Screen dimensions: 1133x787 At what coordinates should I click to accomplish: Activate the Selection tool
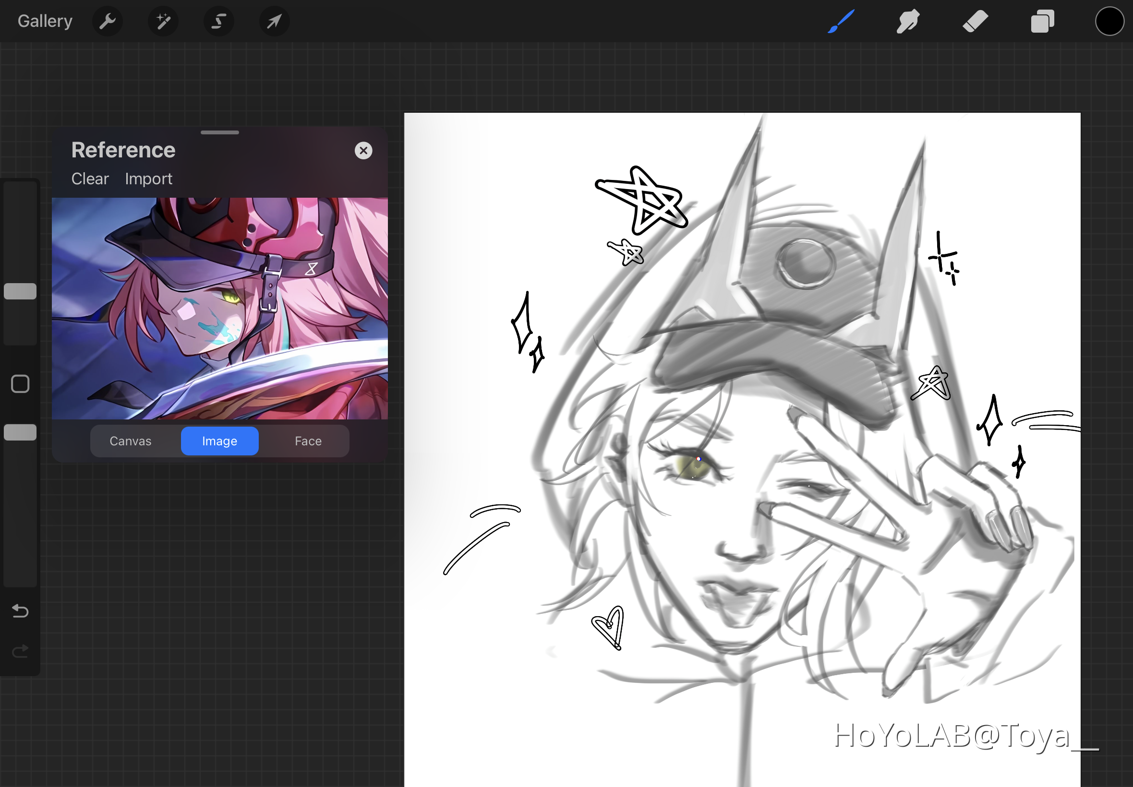pos(218,21)
